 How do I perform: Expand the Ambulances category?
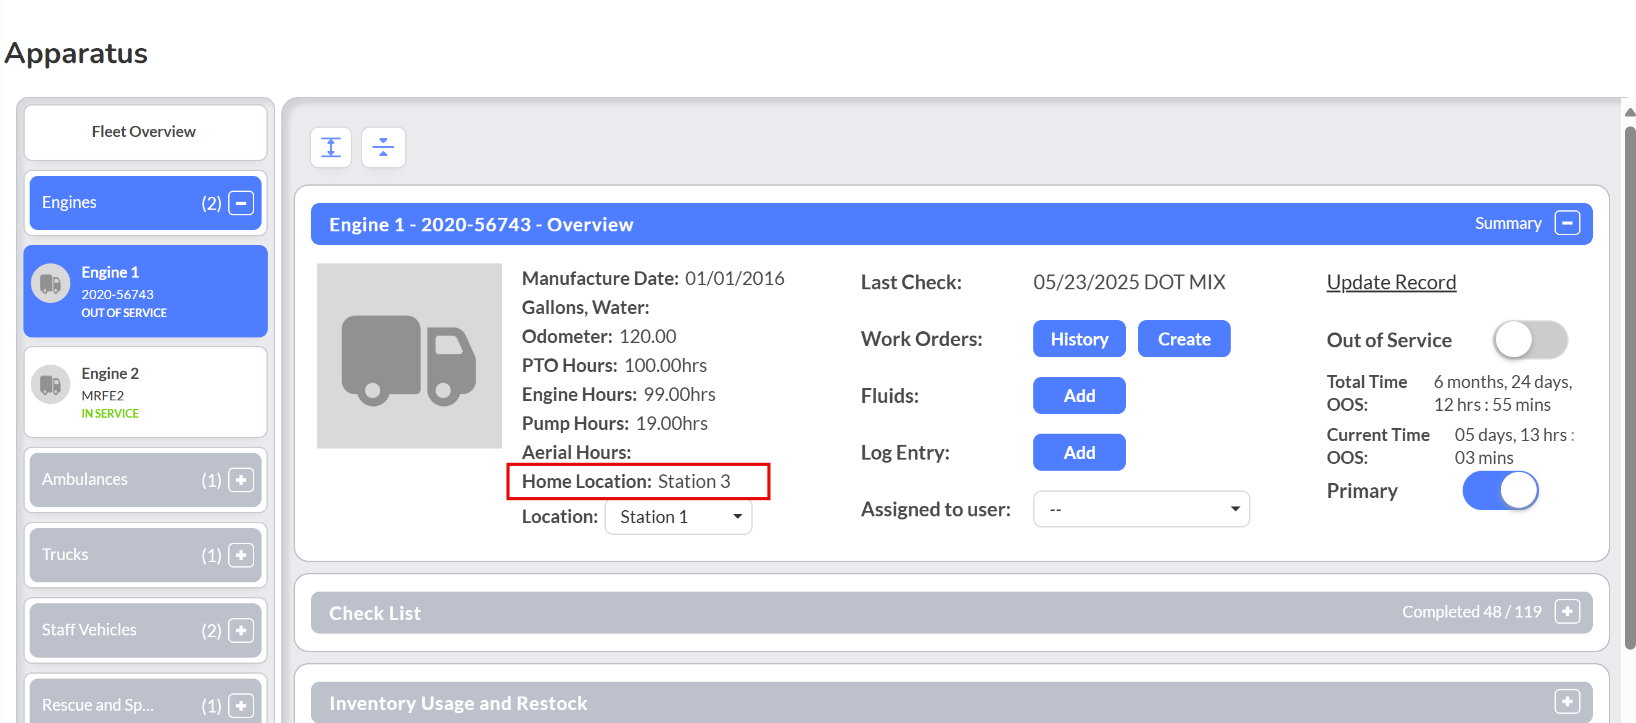[x=241, y=480]
